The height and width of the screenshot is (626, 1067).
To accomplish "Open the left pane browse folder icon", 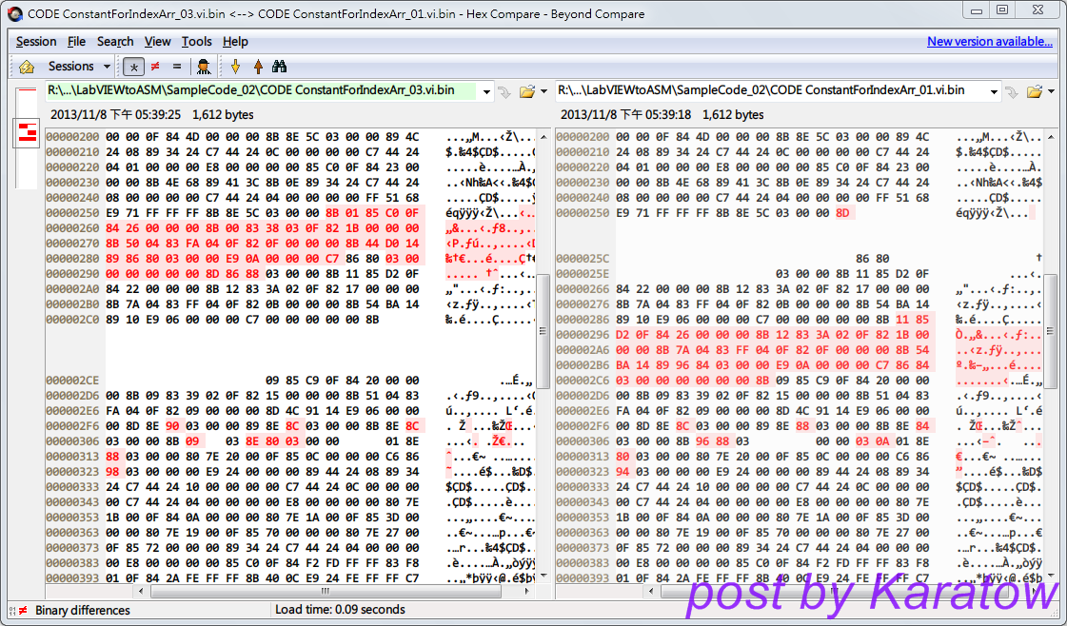I will (x=529, y=92).
